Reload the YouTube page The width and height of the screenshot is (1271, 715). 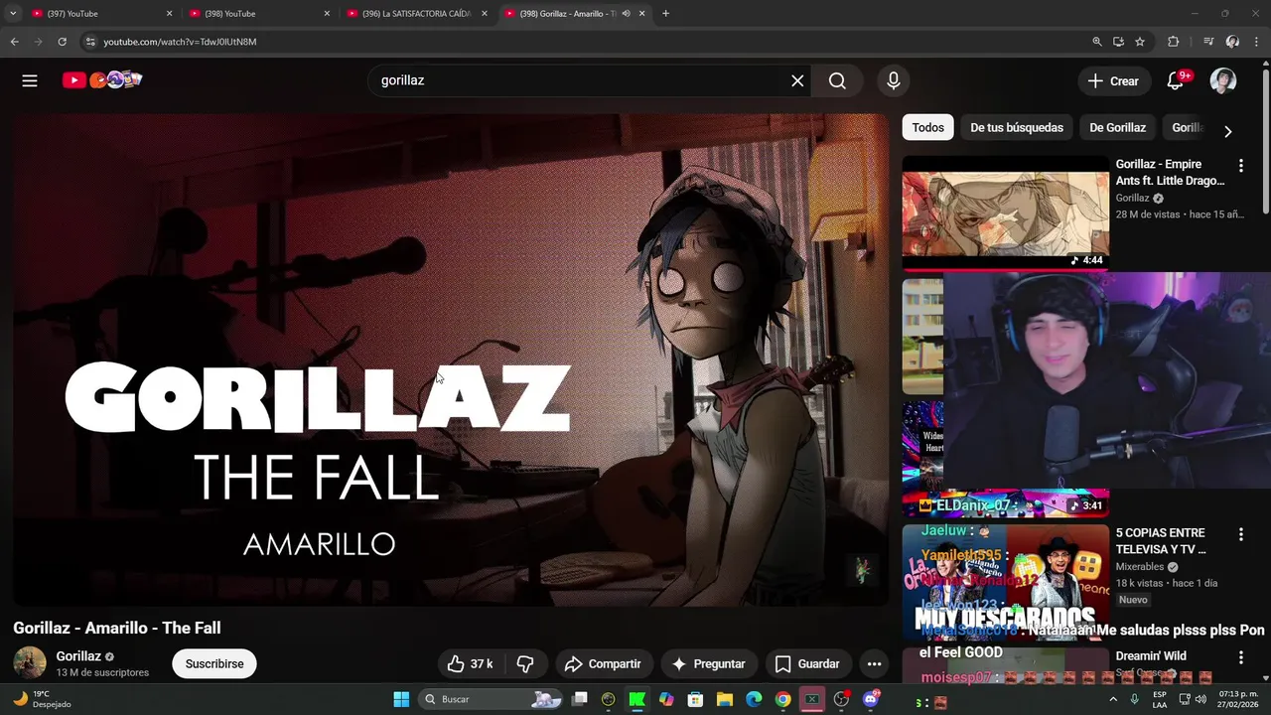[62, 42]
